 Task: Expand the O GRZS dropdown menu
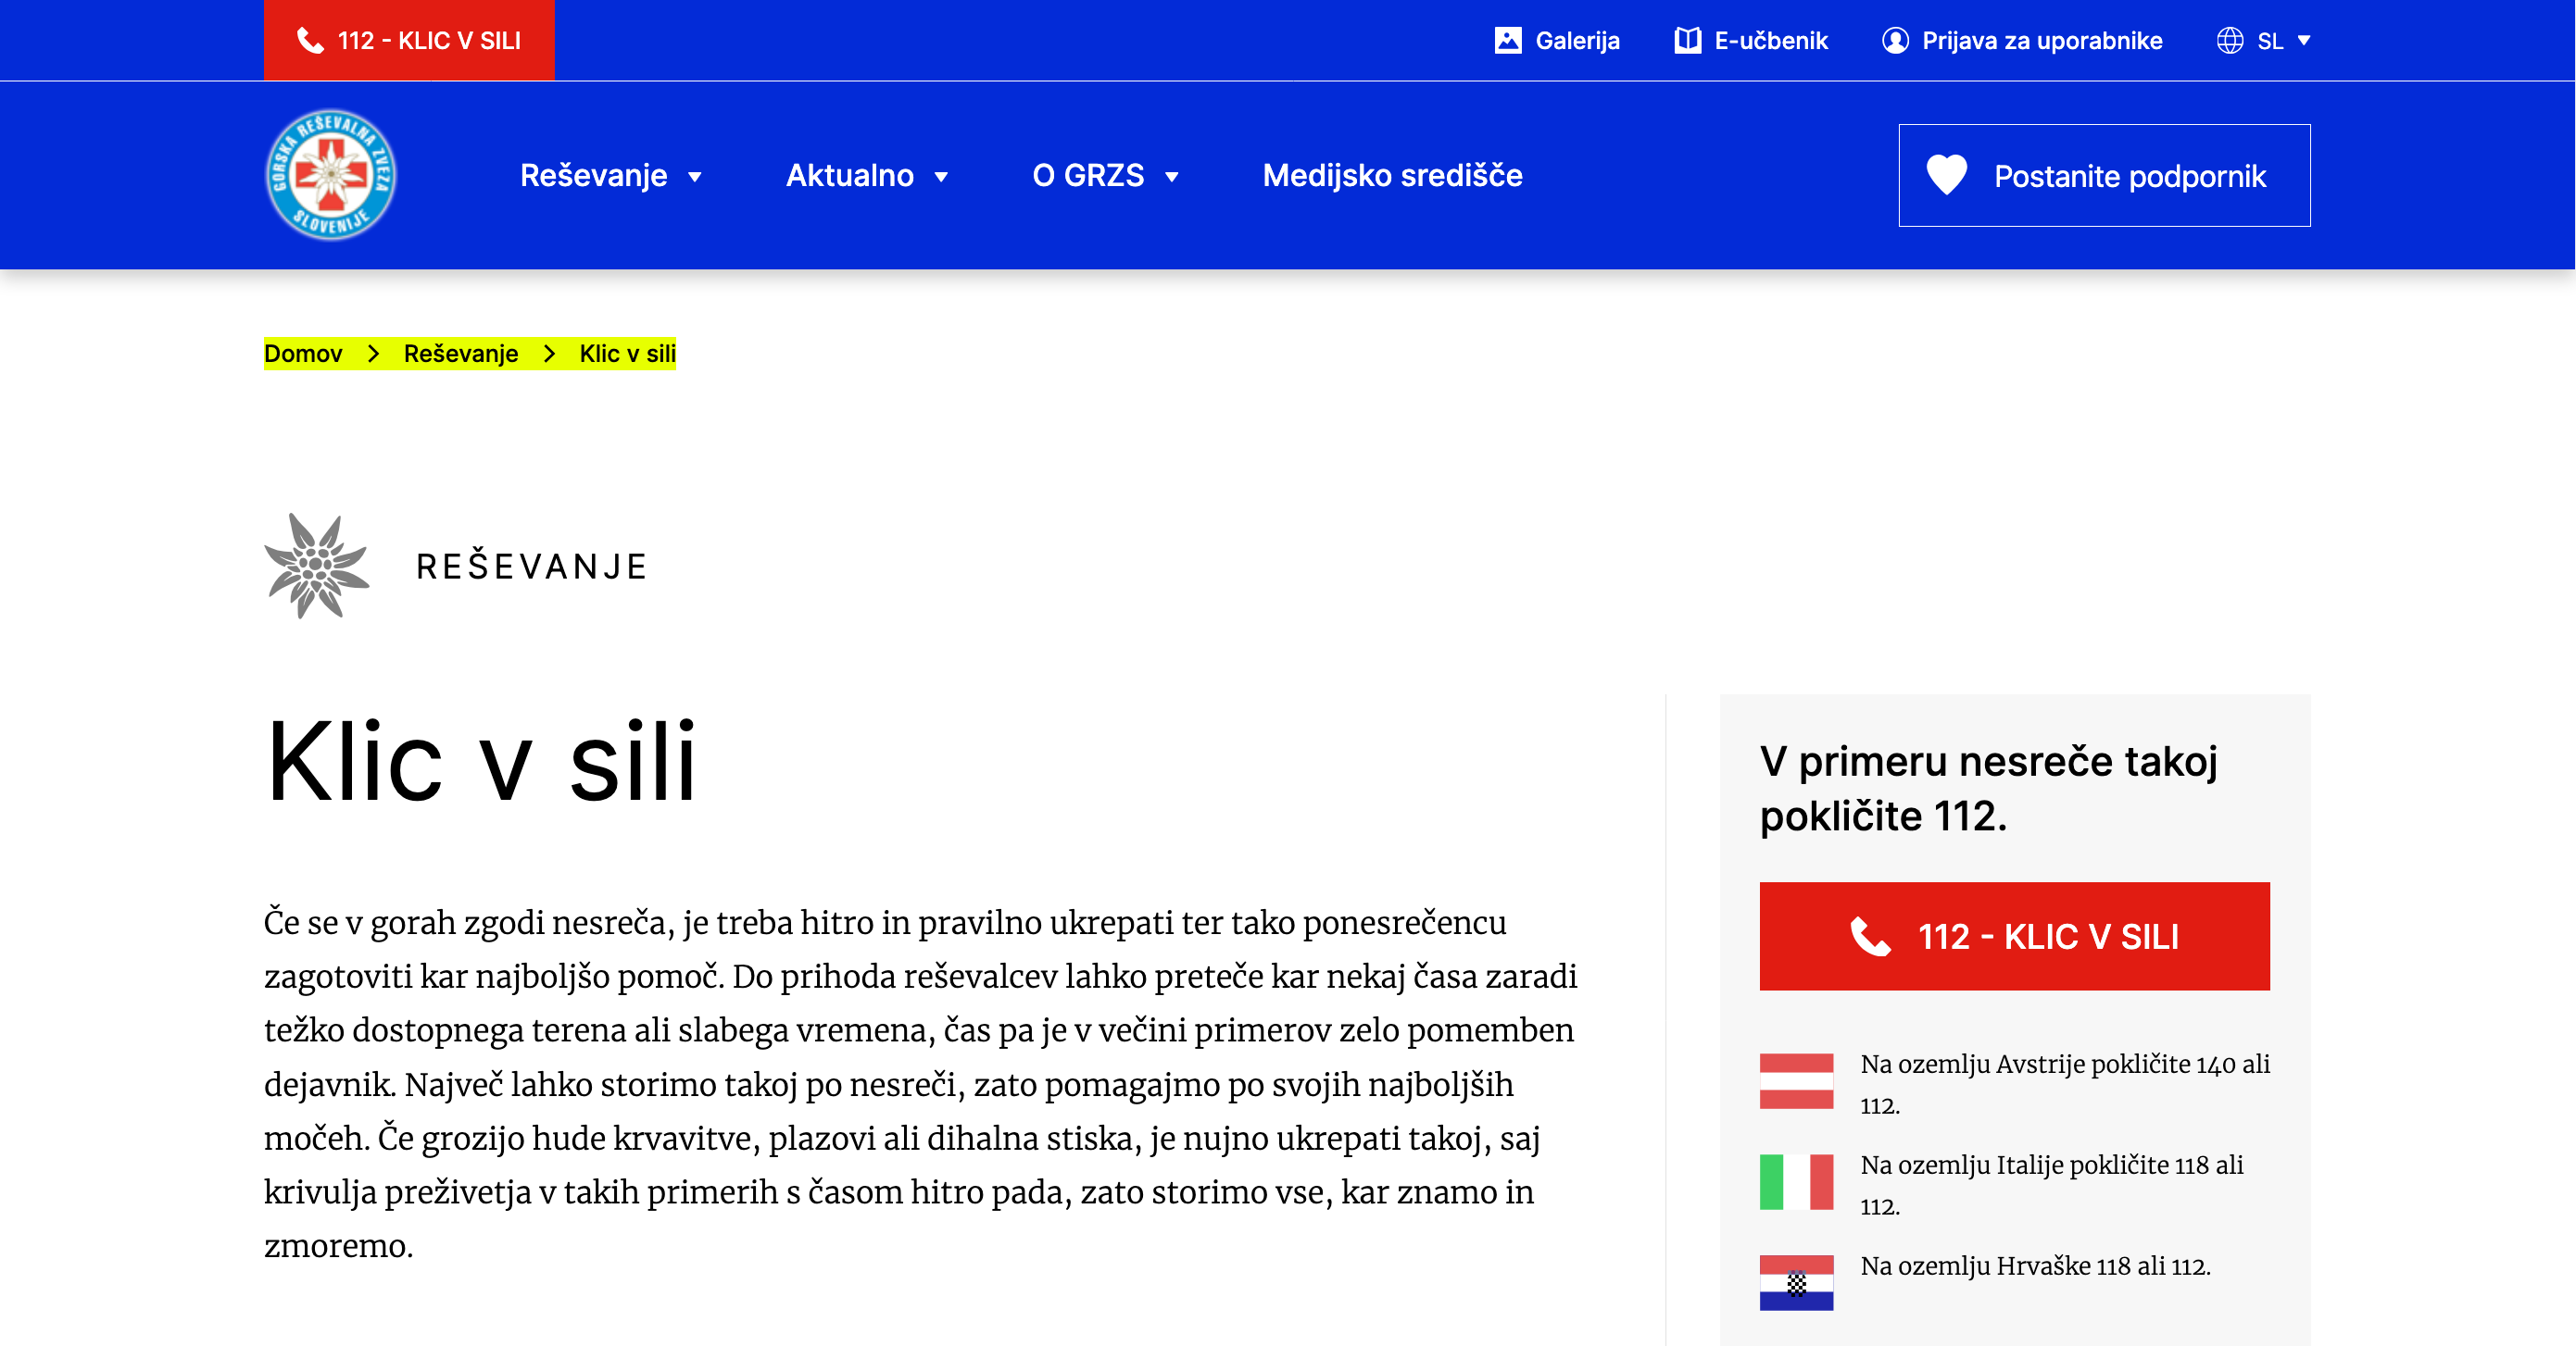1172,177
